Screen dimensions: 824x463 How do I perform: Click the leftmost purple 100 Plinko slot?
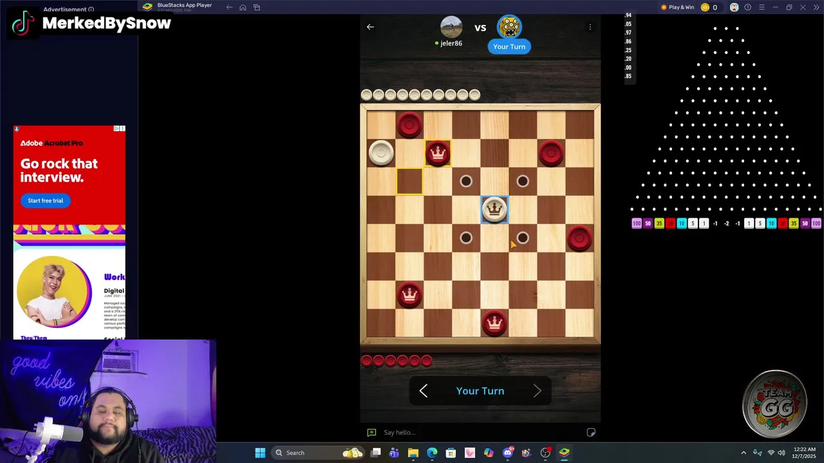[637, 223]
